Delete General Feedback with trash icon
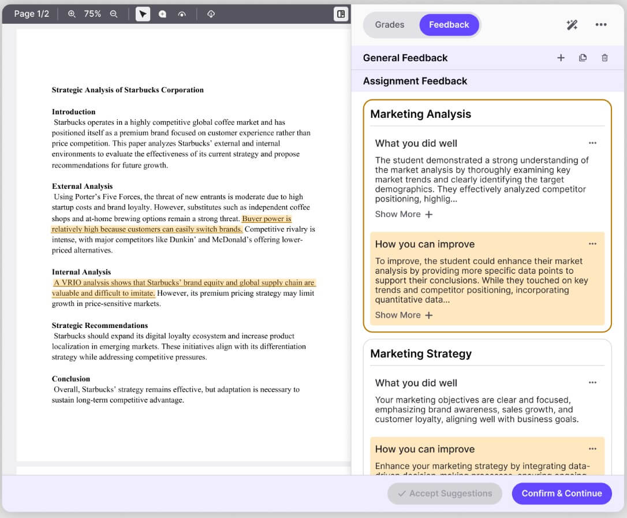Image resolution: width=627 pixels, height=518 pixels. pyautogui.click(x=604, y=58)
